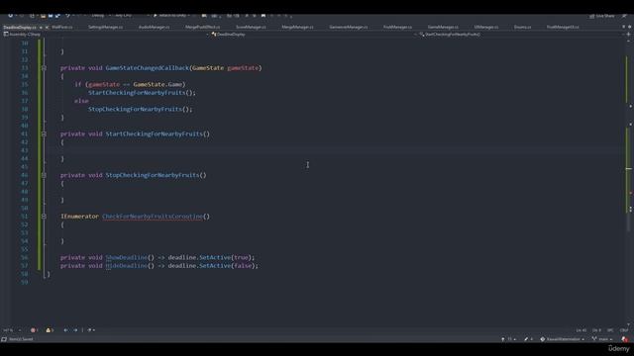Click the gameState parameter on line 33

(243, 68)
